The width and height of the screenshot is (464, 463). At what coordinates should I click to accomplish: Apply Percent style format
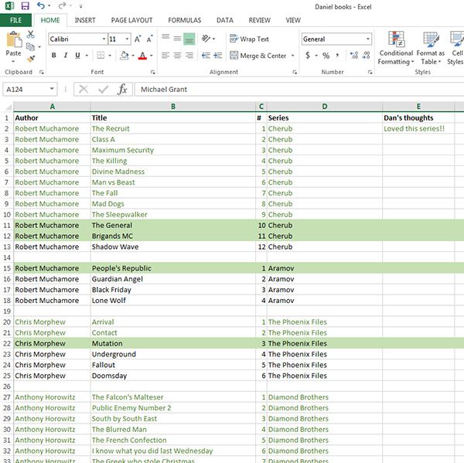pos(326,56)
